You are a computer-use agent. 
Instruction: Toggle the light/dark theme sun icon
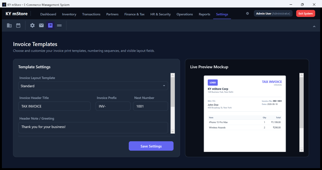tap(247, 13)
